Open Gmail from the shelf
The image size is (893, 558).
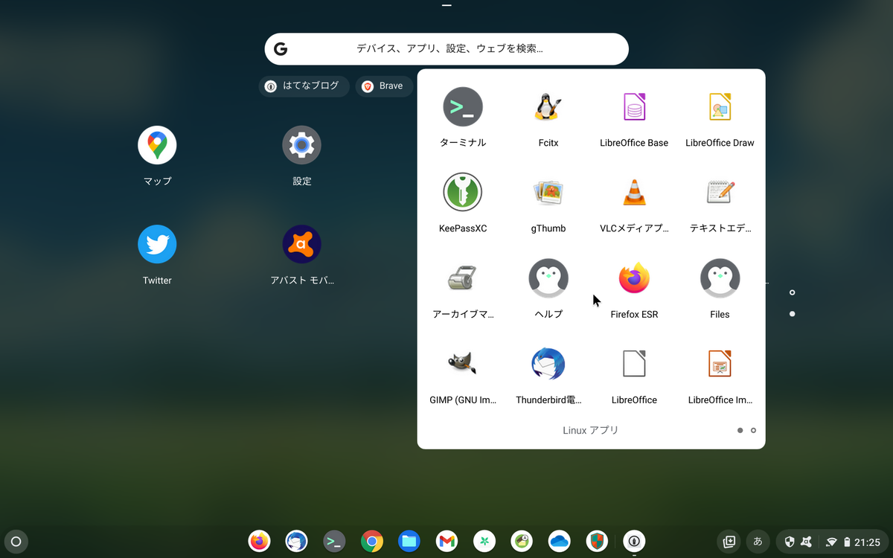446,542
